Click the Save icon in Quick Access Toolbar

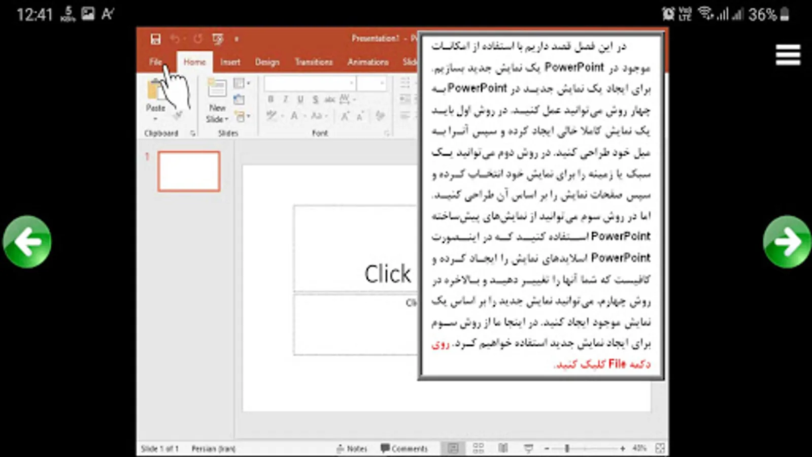pos(155,39)
